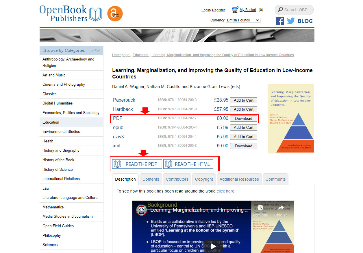
Task: Focus the Search OBP field
Action: [294, 10]
